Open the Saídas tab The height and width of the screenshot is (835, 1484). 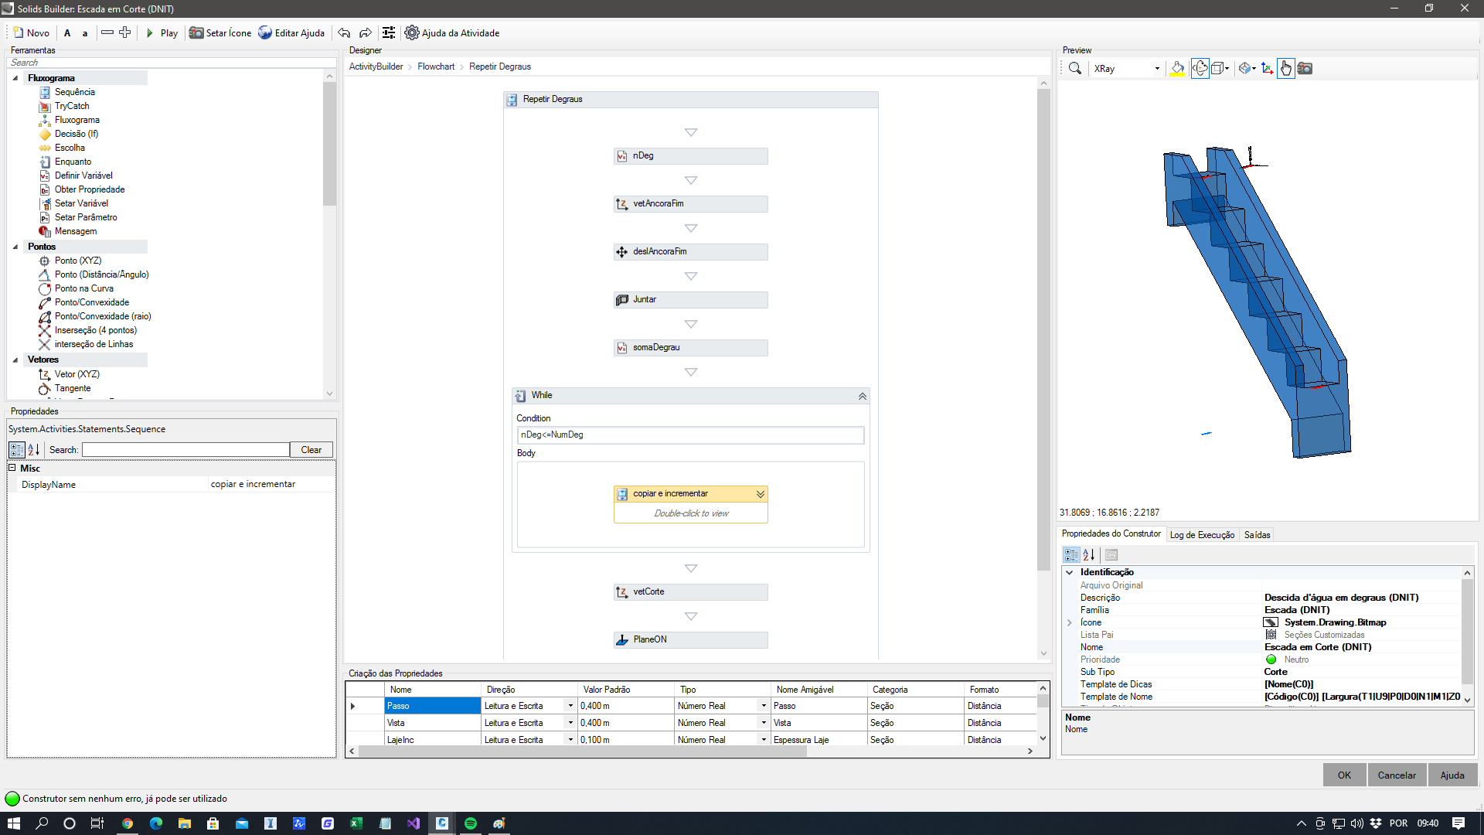click(x=1257, y=535)
